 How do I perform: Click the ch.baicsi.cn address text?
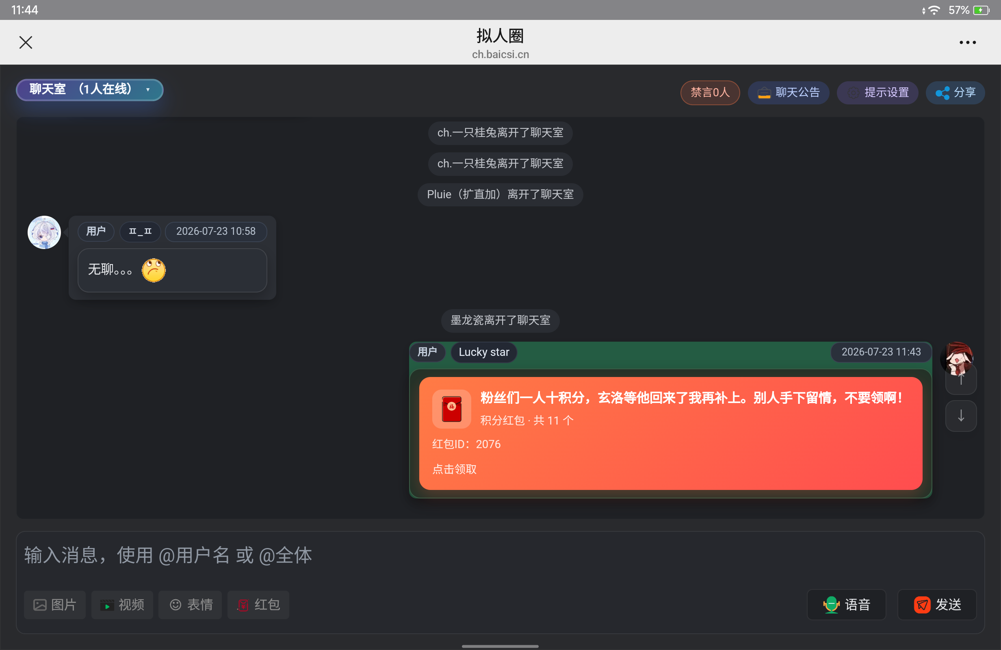point(500,54)
